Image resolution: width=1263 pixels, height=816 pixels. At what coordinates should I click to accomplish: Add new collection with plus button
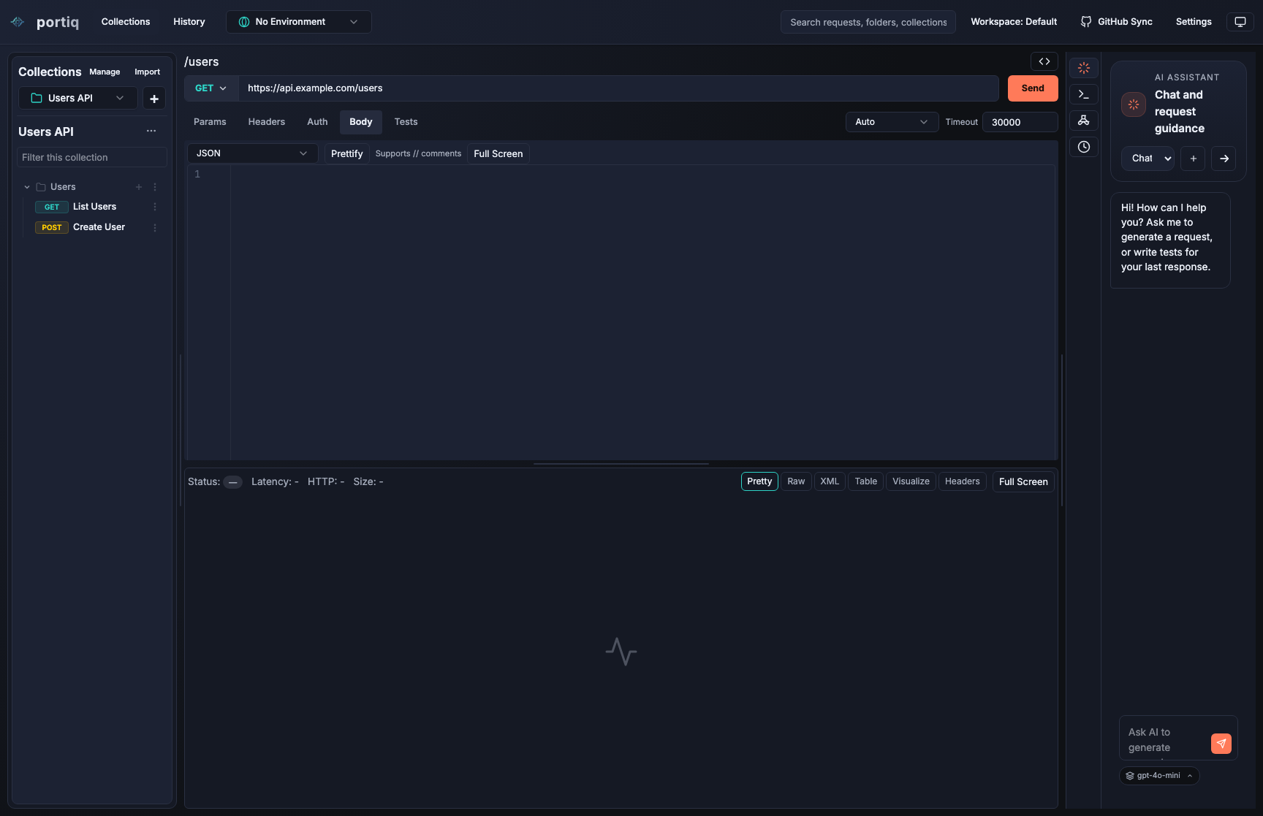(153, 99)
